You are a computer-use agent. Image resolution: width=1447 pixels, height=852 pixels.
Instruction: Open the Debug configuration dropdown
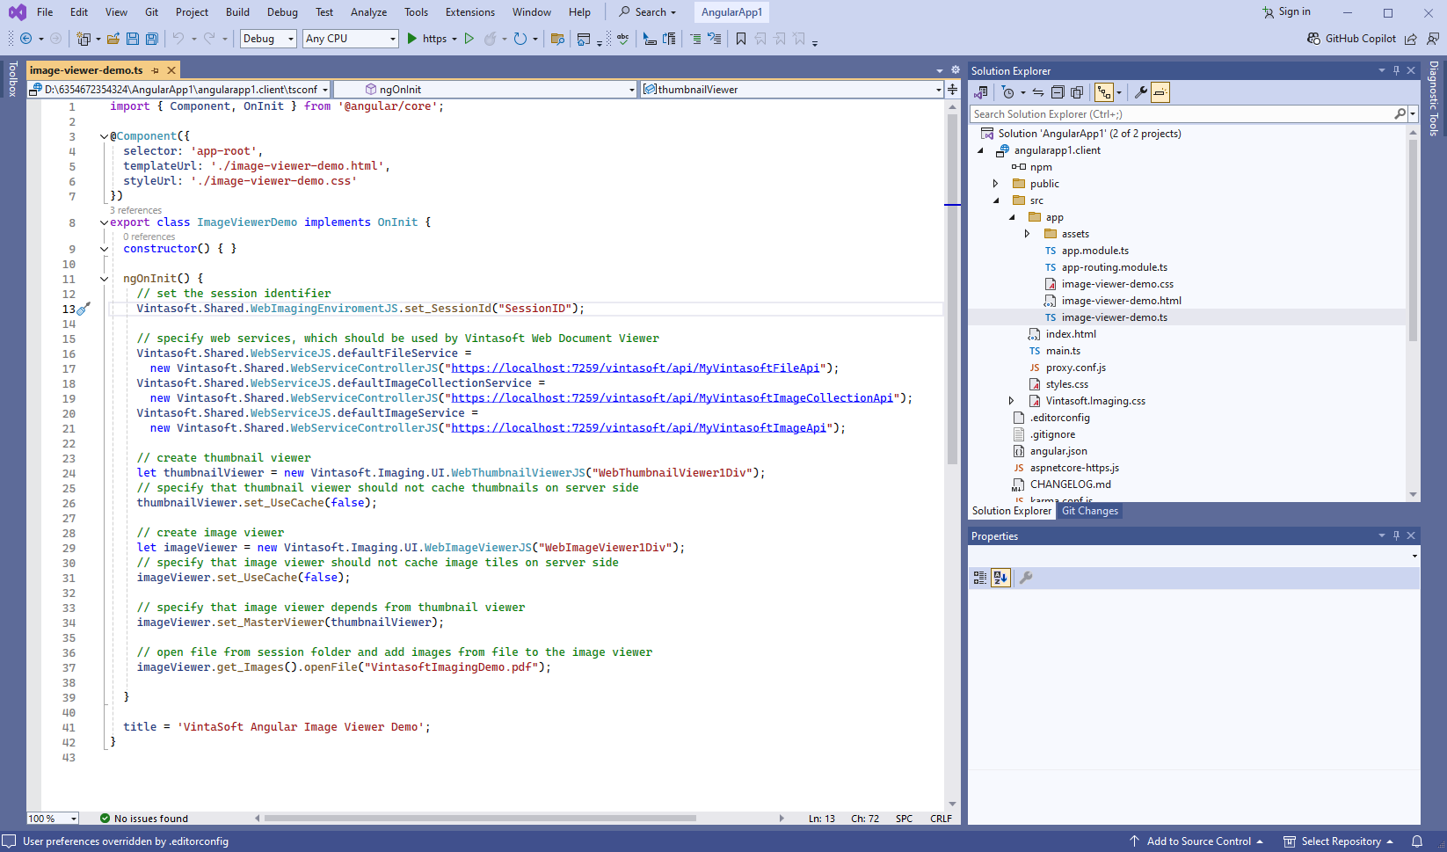coord(267,39)
